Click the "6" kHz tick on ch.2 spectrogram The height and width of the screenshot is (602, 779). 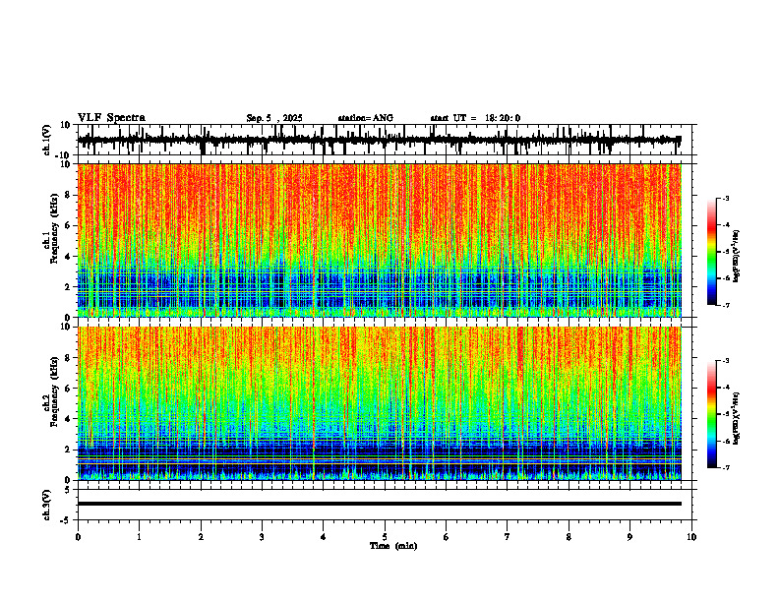point(69,389)
